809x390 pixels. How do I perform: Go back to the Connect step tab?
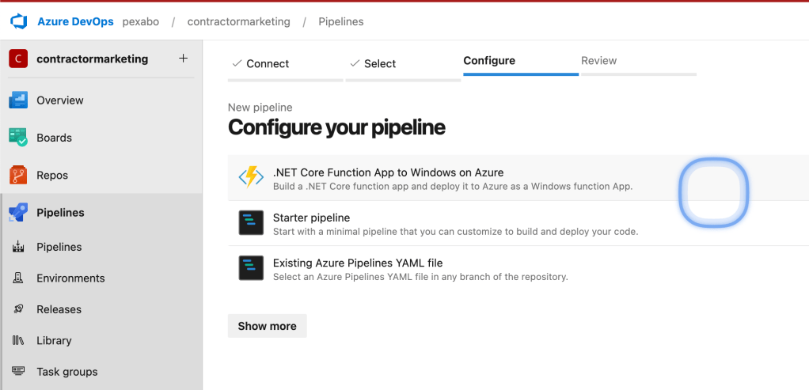[x=285, y=66]
